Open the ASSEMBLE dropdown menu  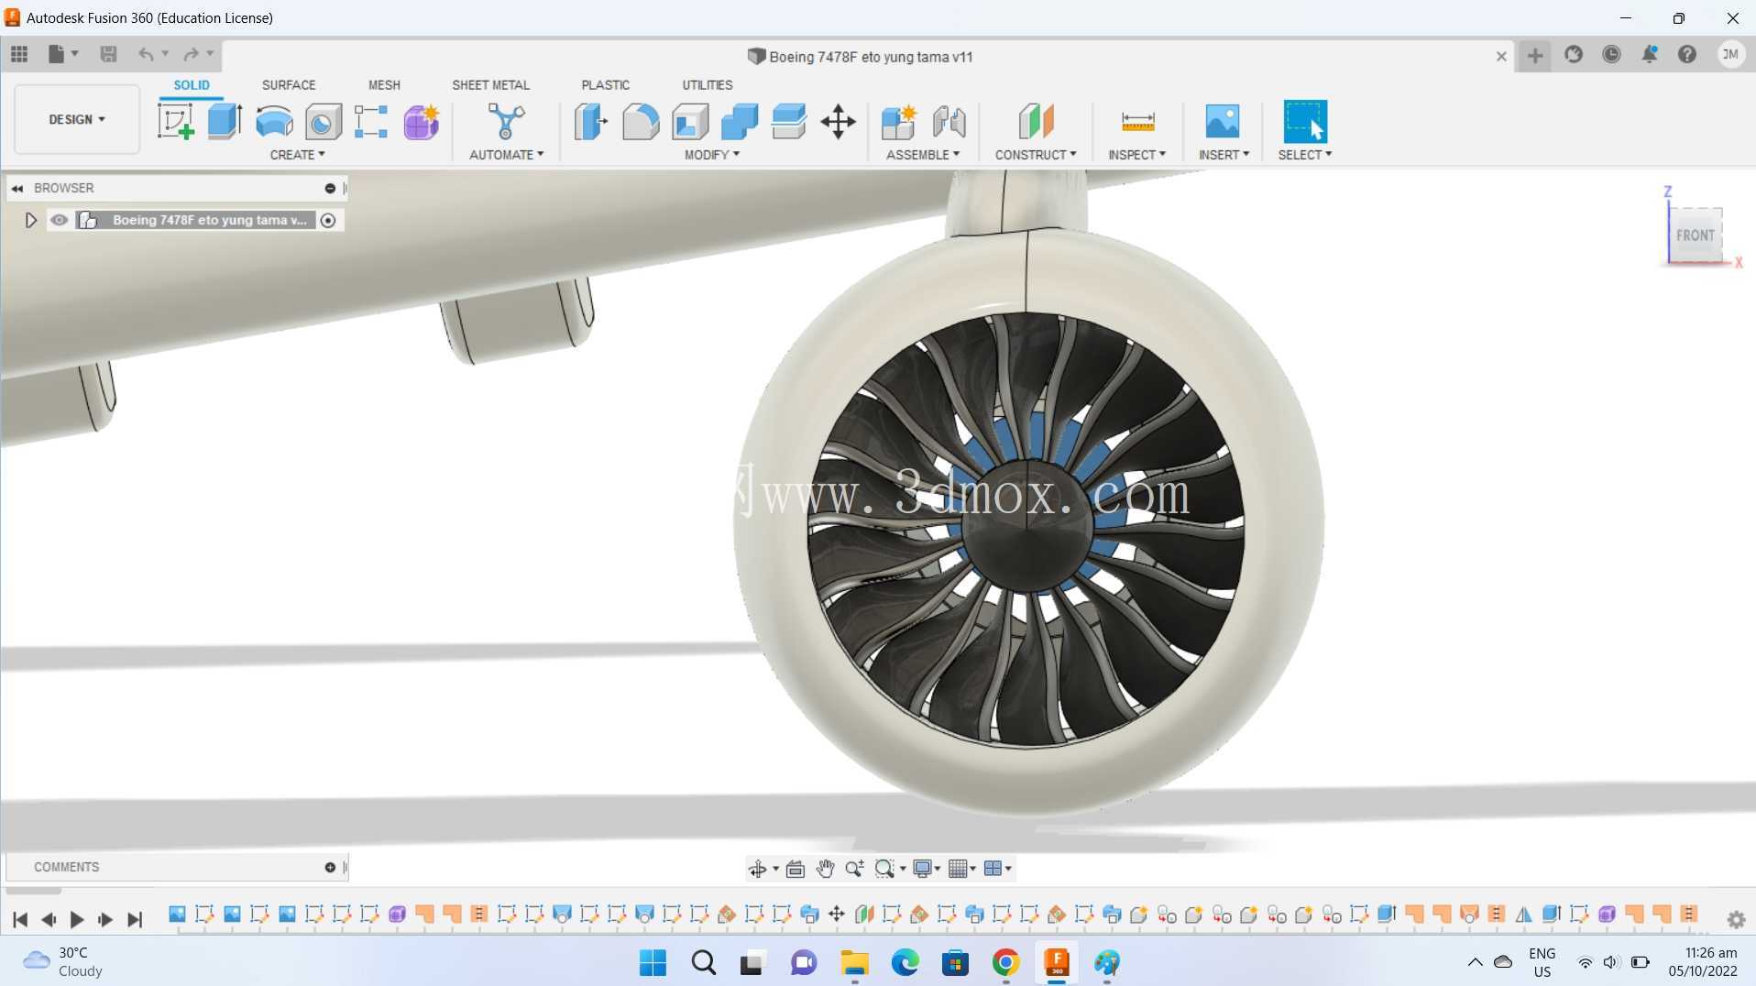click(x=923, y=155)
